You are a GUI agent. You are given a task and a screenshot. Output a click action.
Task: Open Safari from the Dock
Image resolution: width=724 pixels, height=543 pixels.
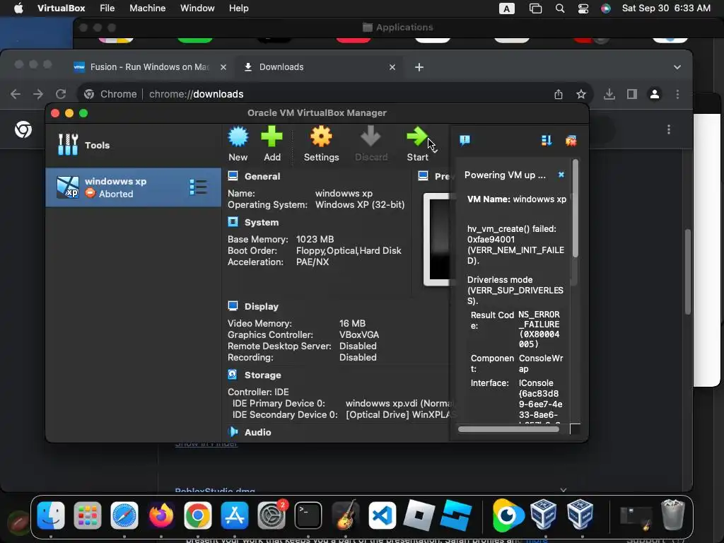(x=124, y=515)
